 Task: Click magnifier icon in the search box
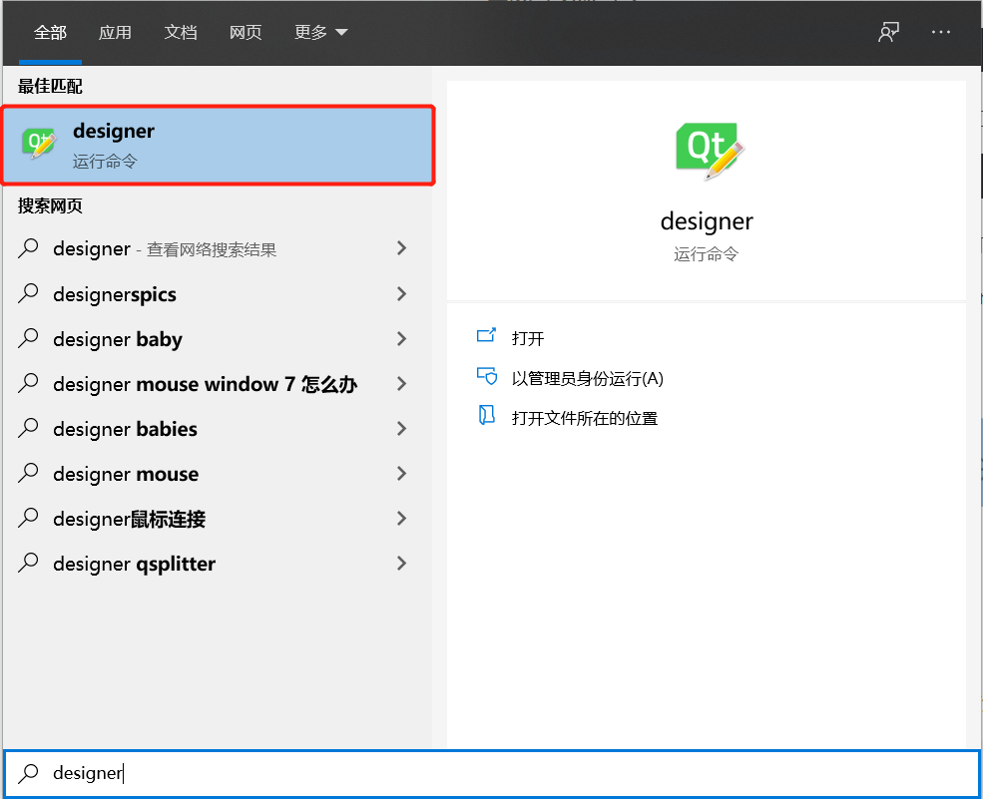pyautogui.click(x=28, y=773)
